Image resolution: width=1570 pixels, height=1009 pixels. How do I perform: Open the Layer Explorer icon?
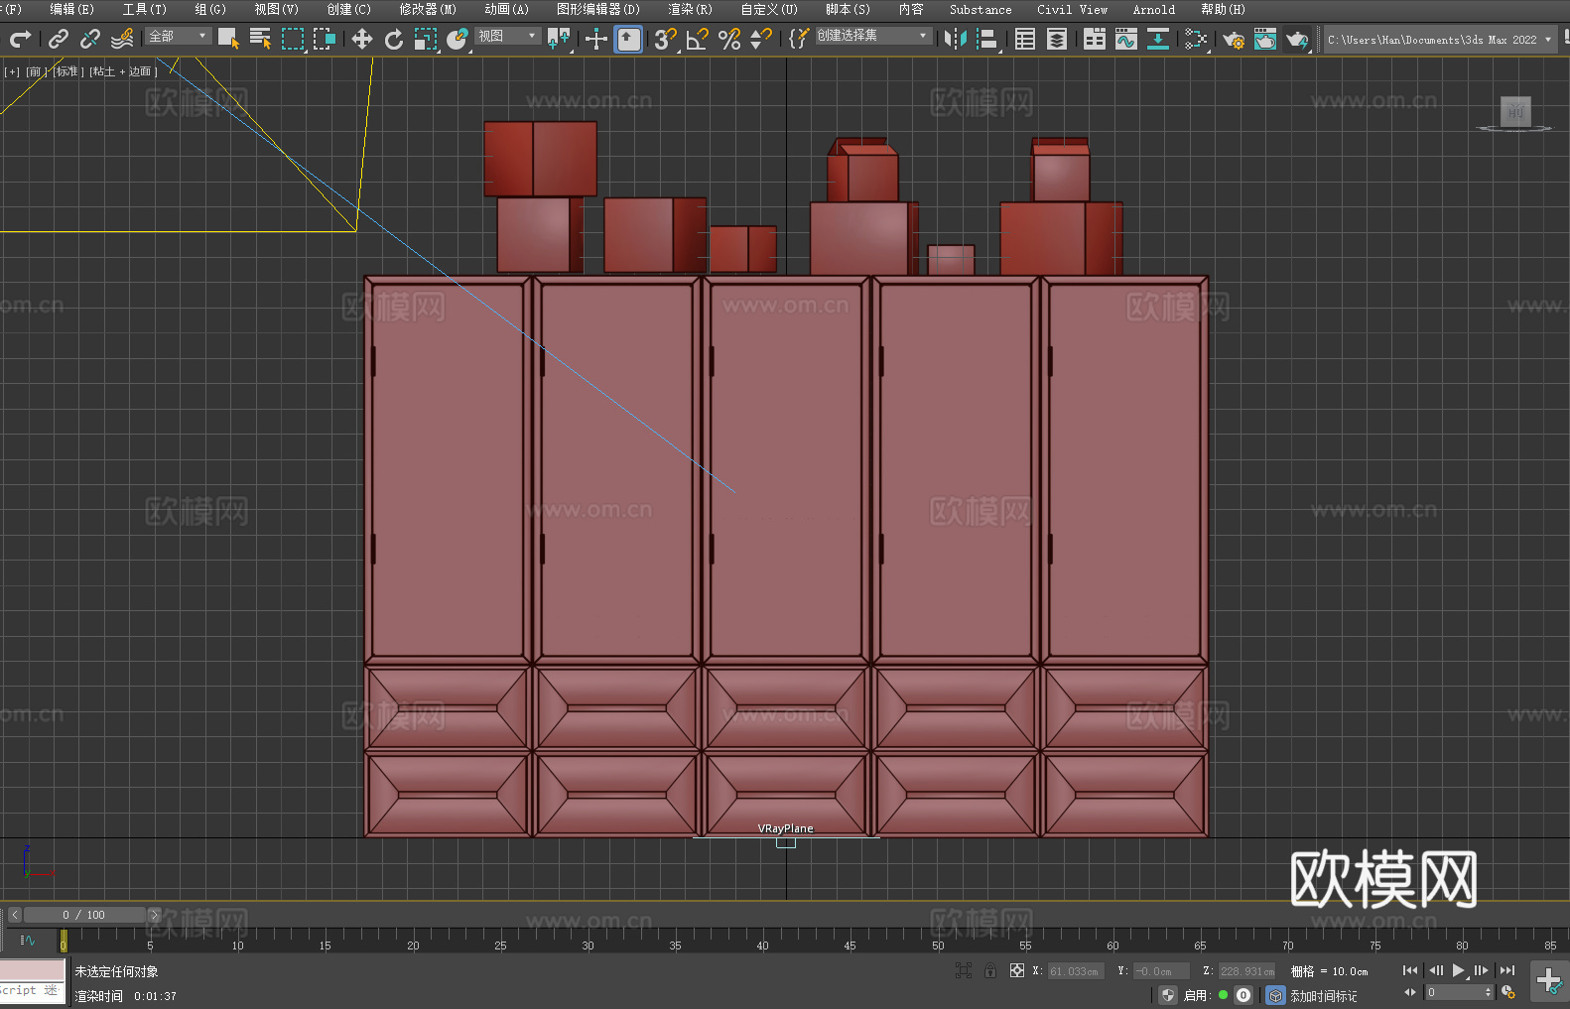1057,39
